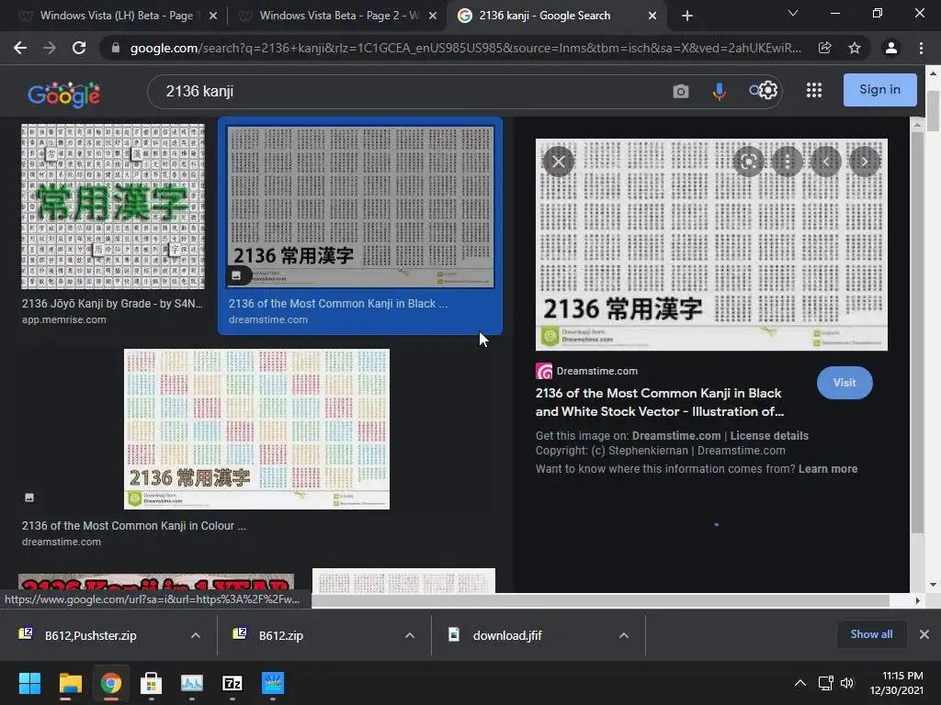Viewport: 941px width, 705px height.
Task: Close the downloads bar
Action: [x=924, y=634]
